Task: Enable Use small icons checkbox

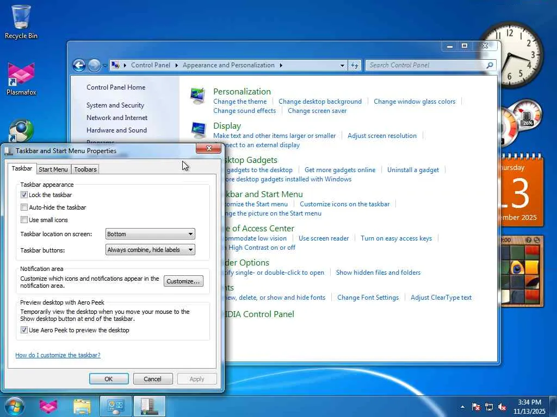Action: coord(24,219)
